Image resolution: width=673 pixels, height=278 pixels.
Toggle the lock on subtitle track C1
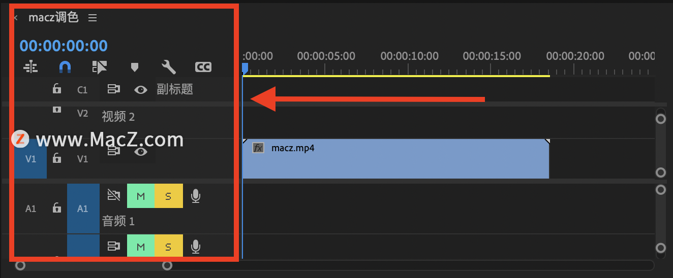57,89
